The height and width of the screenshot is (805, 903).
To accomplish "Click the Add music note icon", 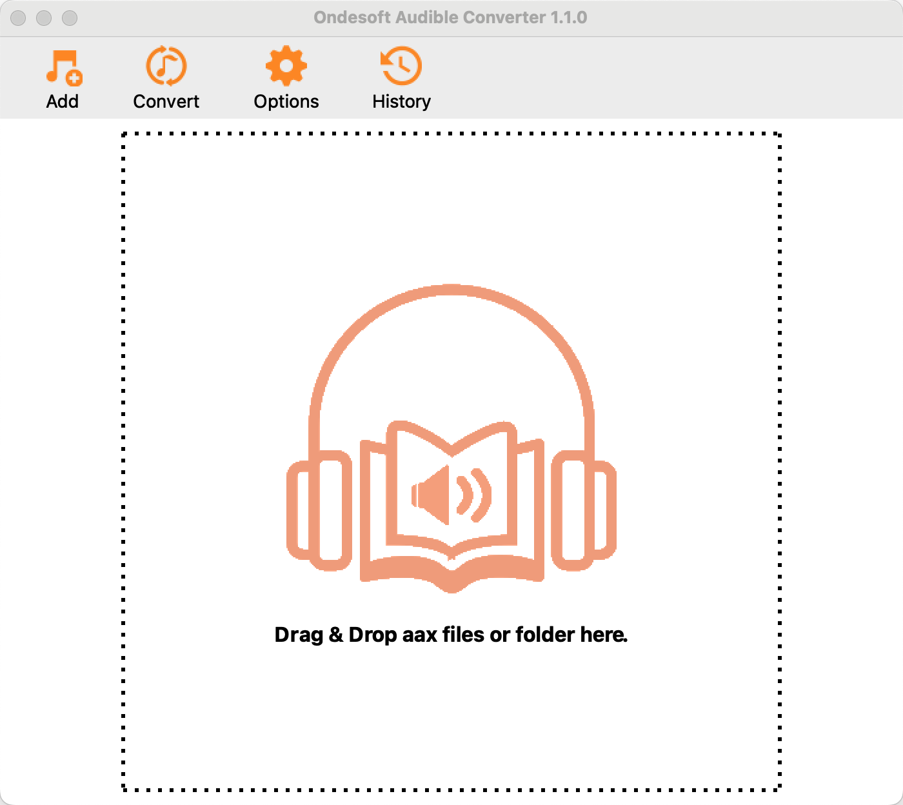I will point(63,67).
